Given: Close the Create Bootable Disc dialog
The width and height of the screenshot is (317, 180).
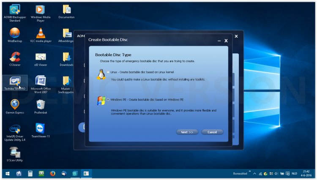Looking at the screenshot, I should (x=226, y=41).
